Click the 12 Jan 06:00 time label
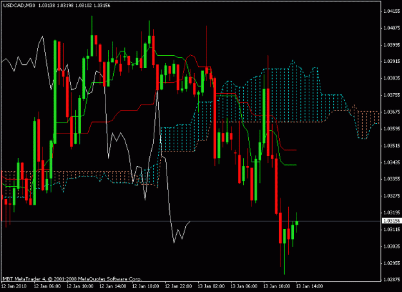402x292 pixels. point(47,286)
